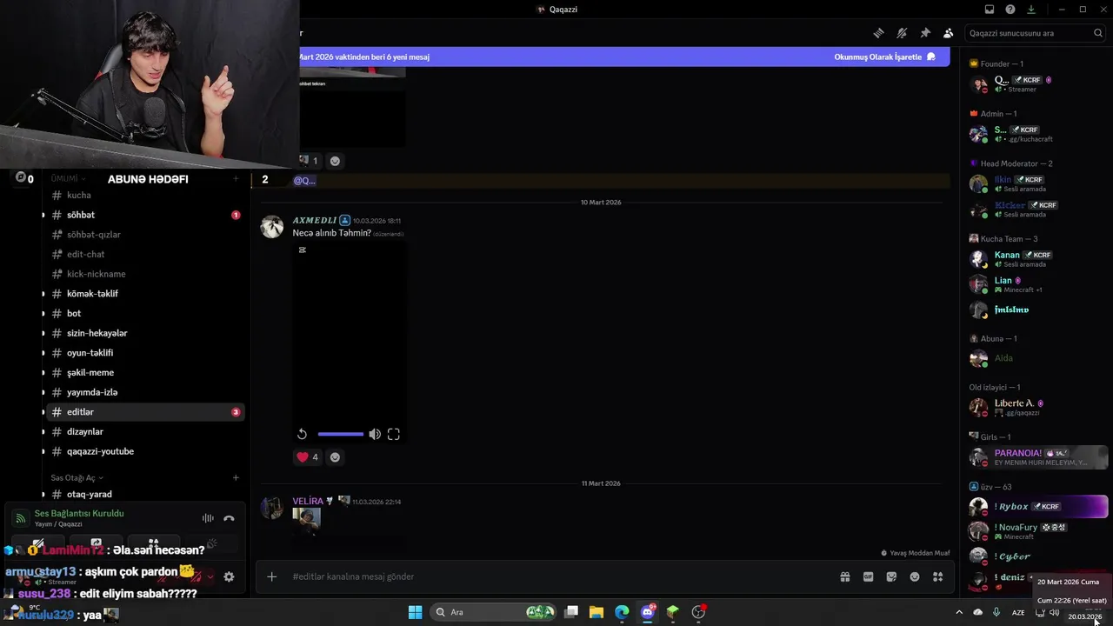Open member ! NovaFury in member list
1113x626 pixels.
coord(1038,531)
